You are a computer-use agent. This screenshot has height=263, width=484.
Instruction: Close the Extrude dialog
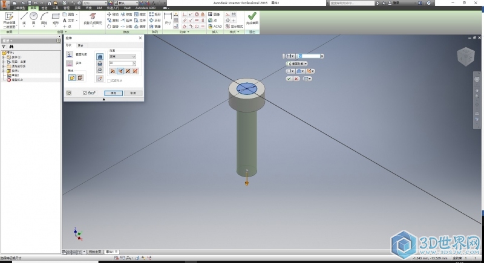tap(140, 38)
